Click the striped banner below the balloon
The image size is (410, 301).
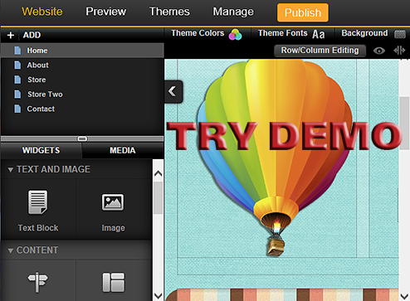click(x=282, y=294)
